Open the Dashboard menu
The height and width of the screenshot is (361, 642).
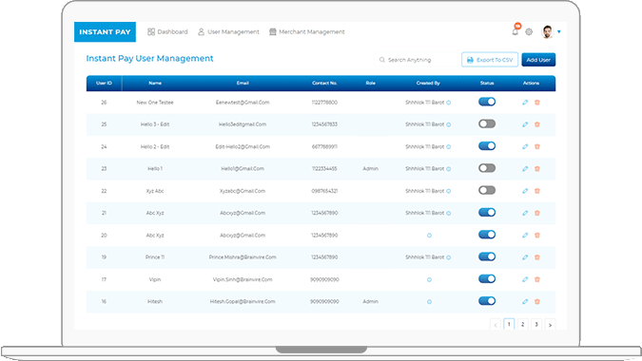(x=167, y=32)
